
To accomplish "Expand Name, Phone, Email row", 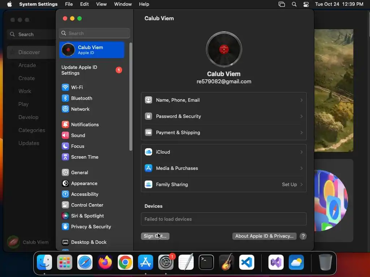I will (224, 100).
